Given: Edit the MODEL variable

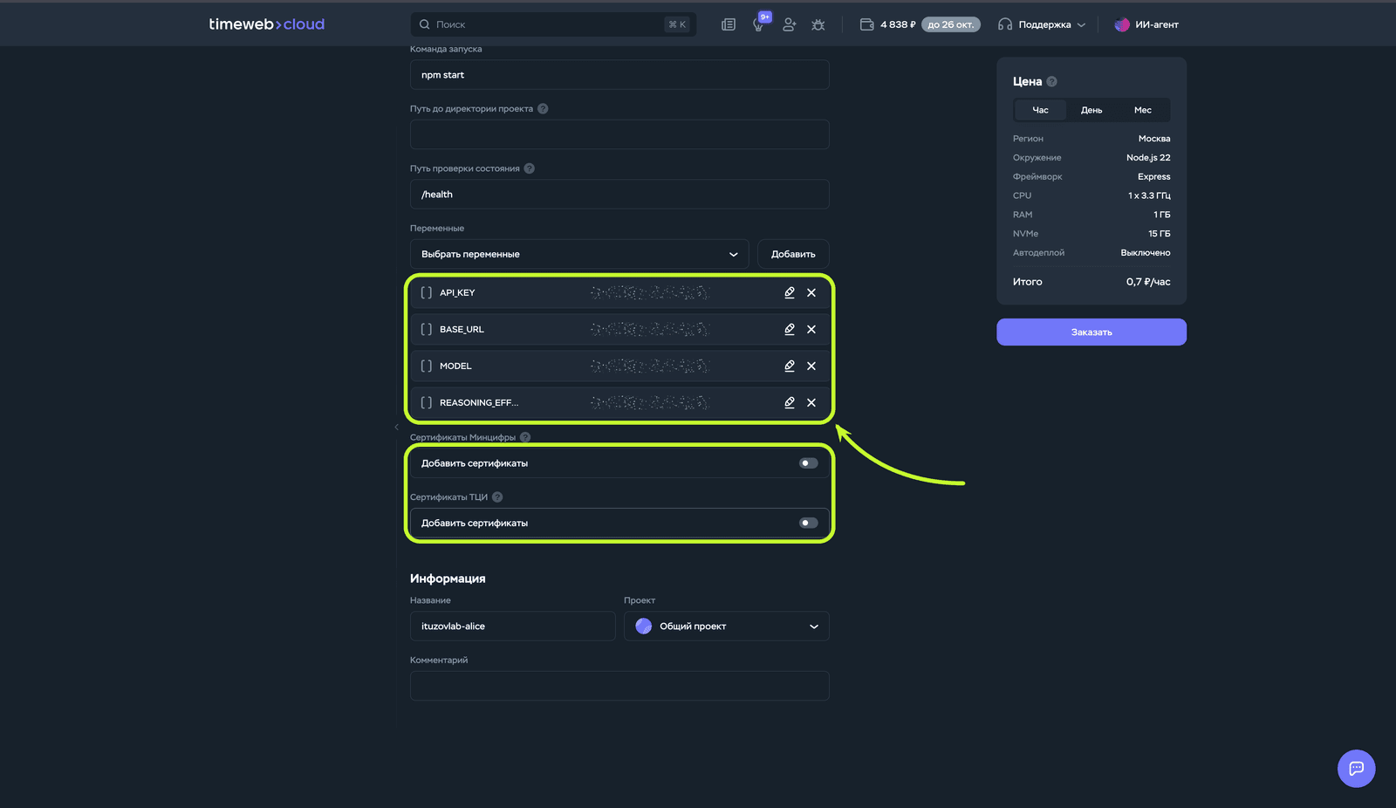Looking at the screenshot, I should [790, 366].
